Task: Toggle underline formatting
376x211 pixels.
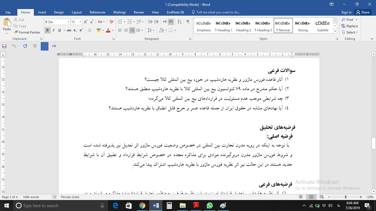Action: pyautogui.click(x=59, y=30)
